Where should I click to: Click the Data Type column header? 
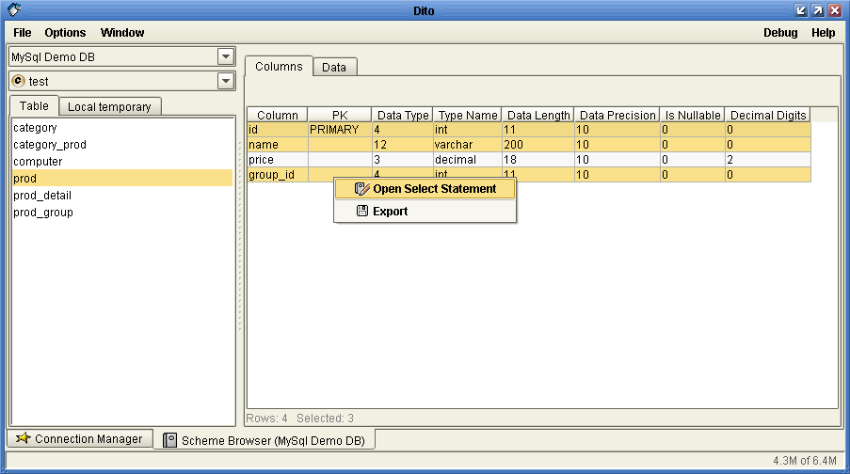403,116
